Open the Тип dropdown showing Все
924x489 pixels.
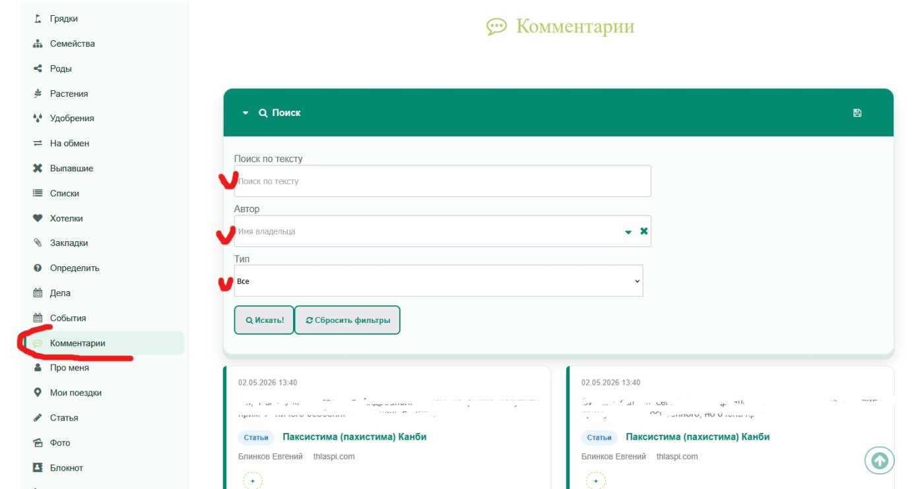pos(438,281)
